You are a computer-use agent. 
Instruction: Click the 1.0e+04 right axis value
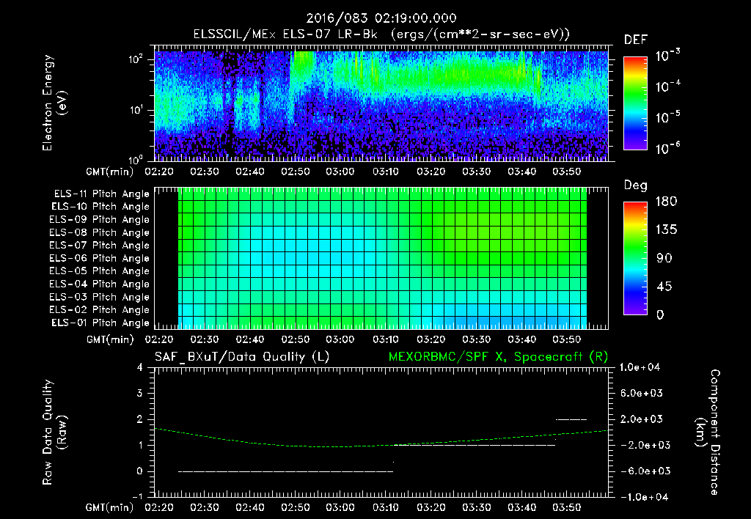click(640, 368)
